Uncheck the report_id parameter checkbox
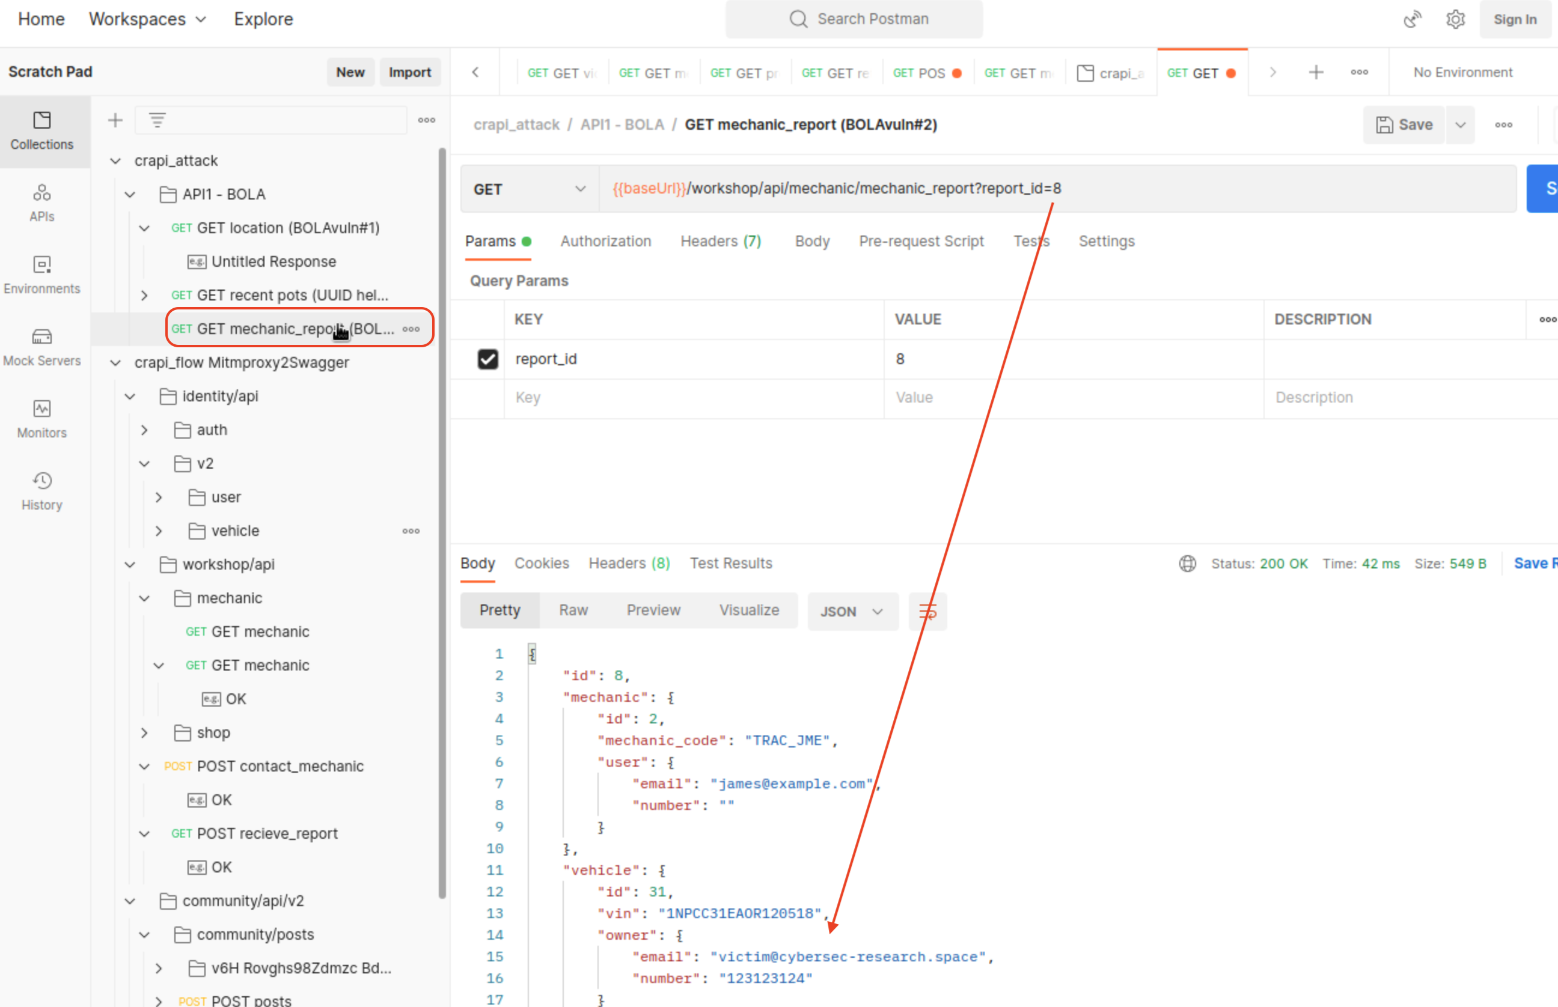Viewport: 1558px width, 1007px height. coord(487,359)
